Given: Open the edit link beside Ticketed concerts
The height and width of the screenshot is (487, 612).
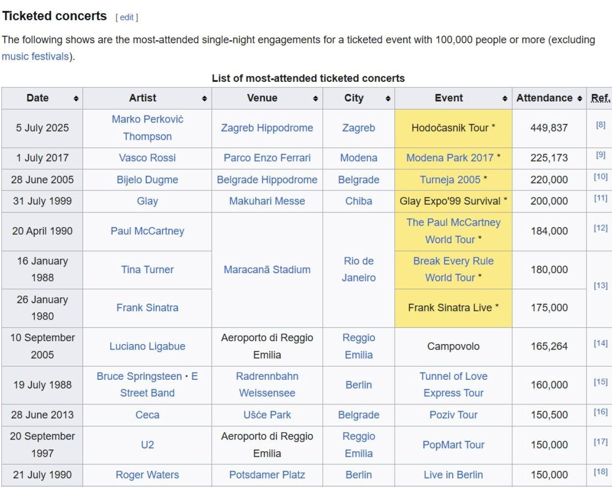Looking at the screenshot, I should (127, 17).
